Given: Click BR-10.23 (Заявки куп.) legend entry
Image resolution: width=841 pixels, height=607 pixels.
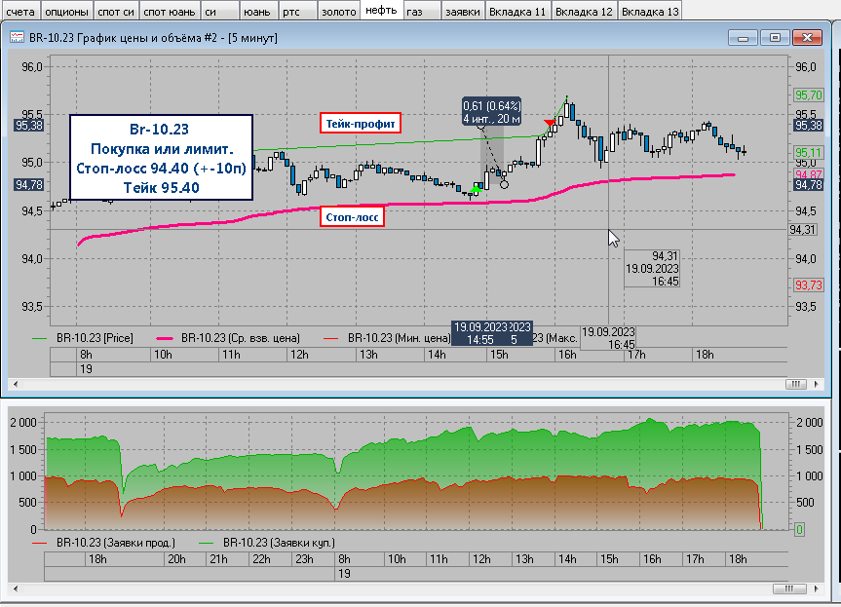Looking at the screenshot, I should [267, 543].
